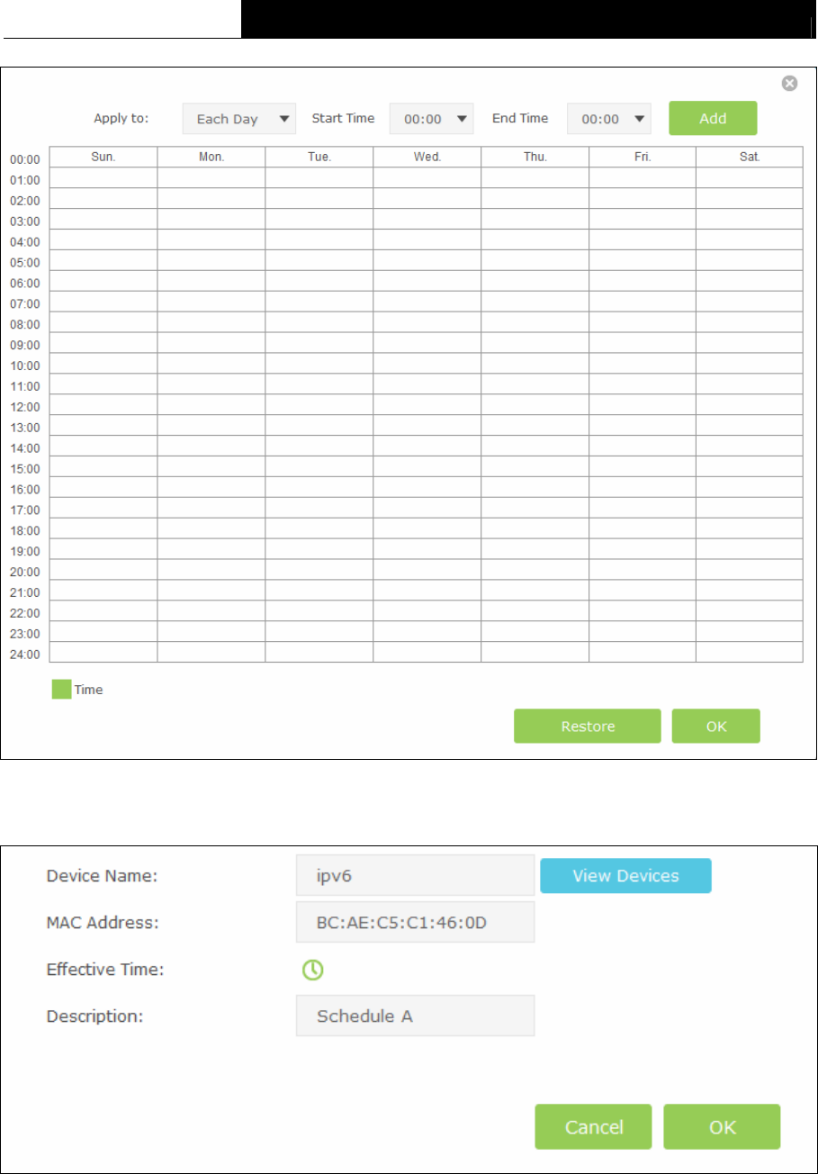Click the Cancel button
818x1174 pixels.
(593, 1127)
